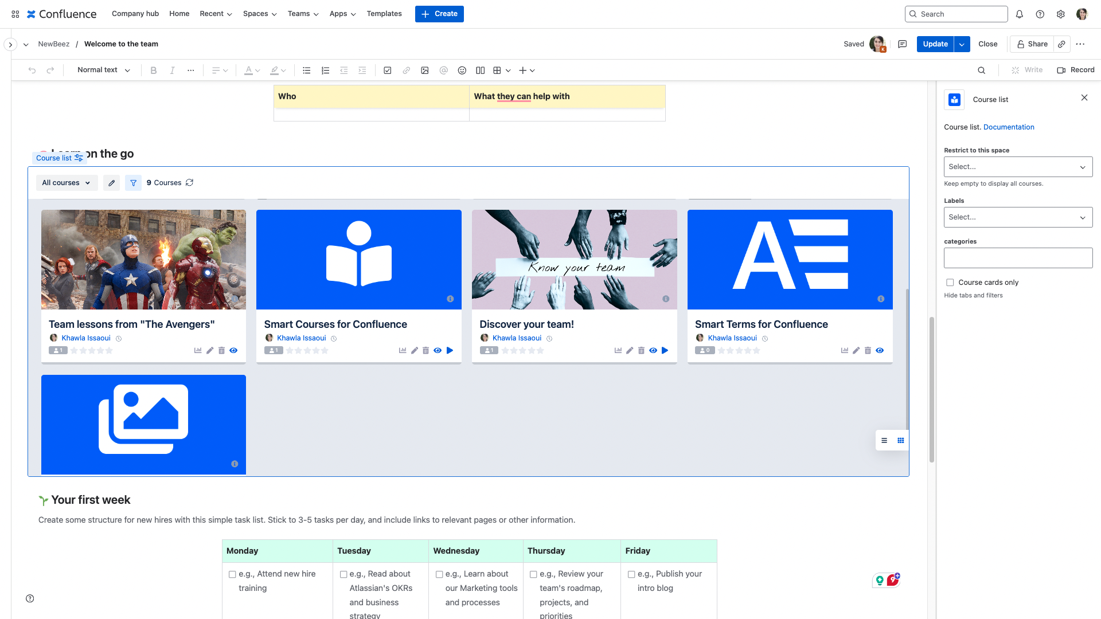This screenshot has height=619, width=1101.
Task: Insert an image or file
Action: click(x=425, y=70)
